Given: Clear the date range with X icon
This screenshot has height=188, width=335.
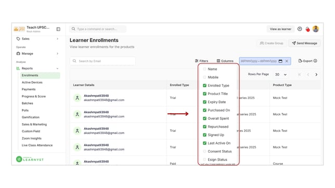Looking at the screenshot, I should tap(287, 61).
